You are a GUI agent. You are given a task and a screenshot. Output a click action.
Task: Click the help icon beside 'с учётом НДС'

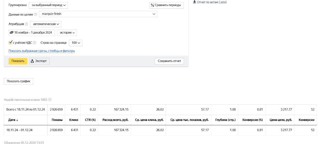[x=35, y=43]
